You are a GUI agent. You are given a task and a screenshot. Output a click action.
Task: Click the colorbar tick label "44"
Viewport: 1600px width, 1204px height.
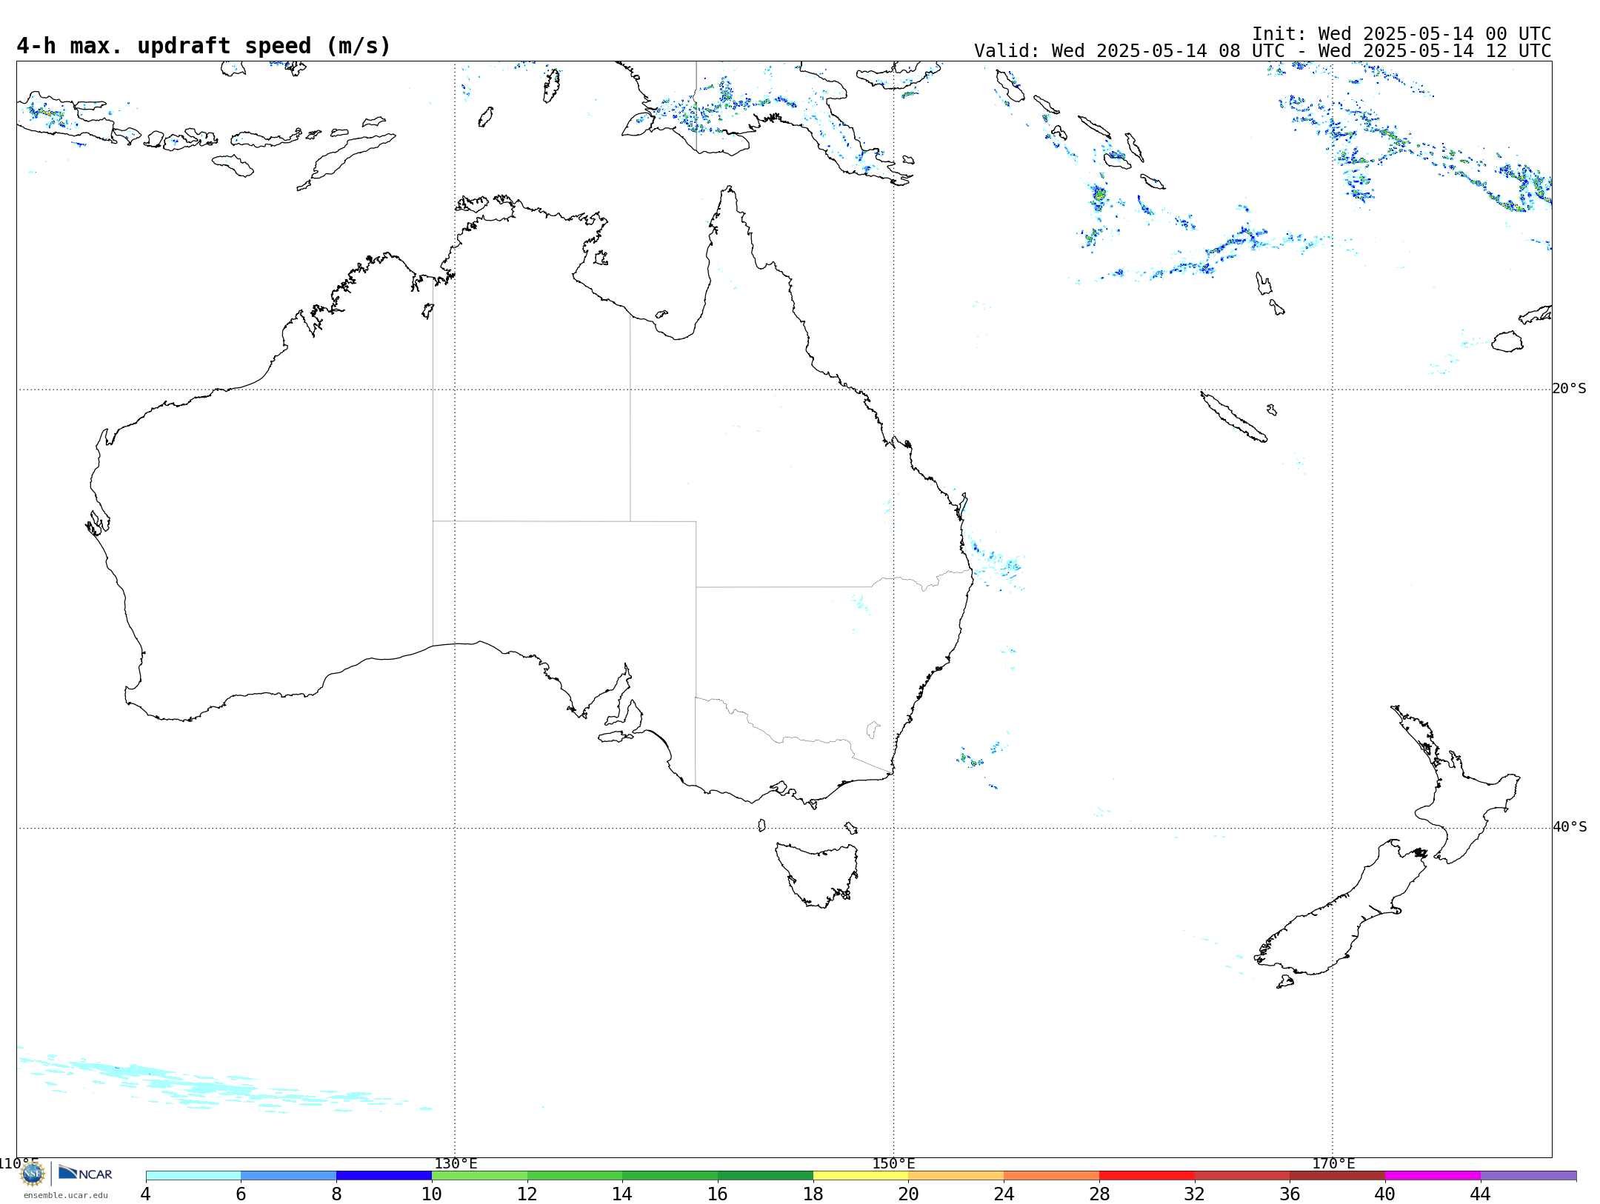(x=1481, y=1194)
